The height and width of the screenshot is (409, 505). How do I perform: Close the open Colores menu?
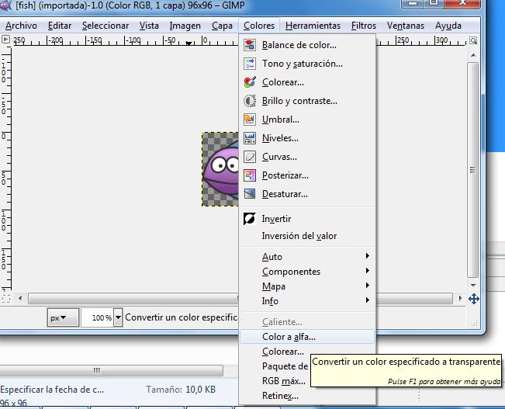pos(259,26)
